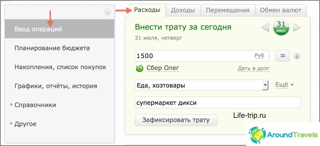Click the green Sberbank account logo

[139, 69]
